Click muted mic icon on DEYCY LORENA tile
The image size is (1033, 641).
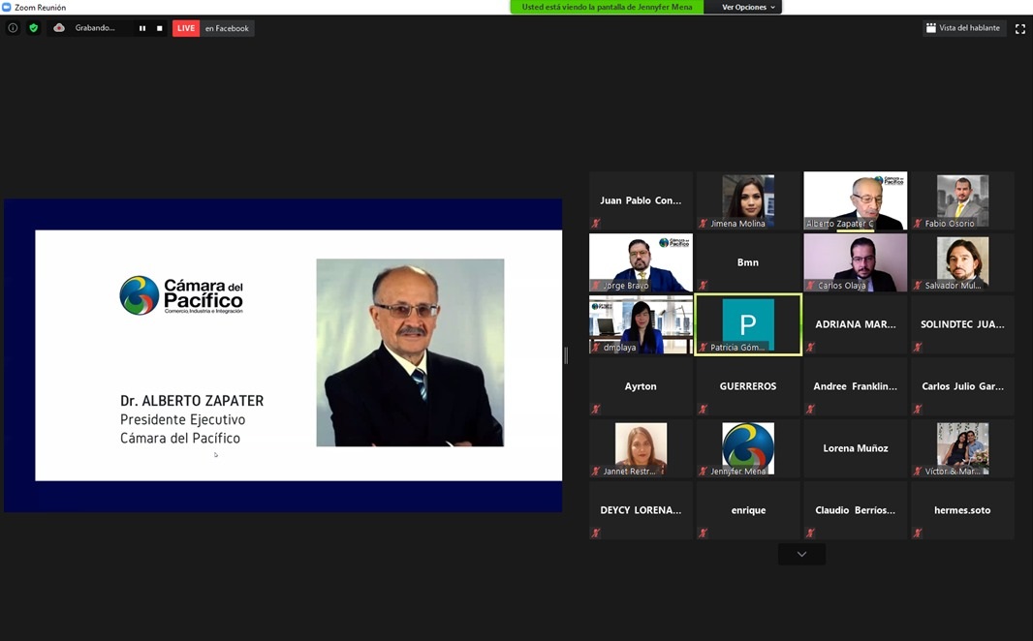pyautogui.click(x=596, y=533)
